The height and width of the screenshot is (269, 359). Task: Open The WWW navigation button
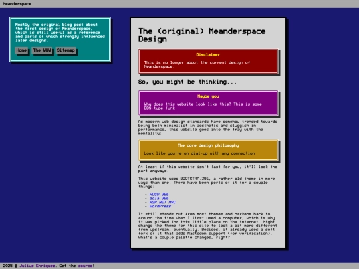[x=42, y=50]
